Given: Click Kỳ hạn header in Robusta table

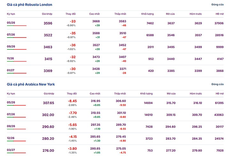Looking at the screenshot, I should (11, 14).
